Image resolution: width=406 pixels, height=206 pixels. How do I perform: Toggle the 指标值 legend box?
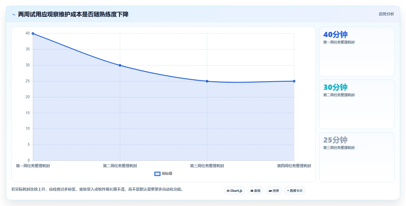coord(157,174)
